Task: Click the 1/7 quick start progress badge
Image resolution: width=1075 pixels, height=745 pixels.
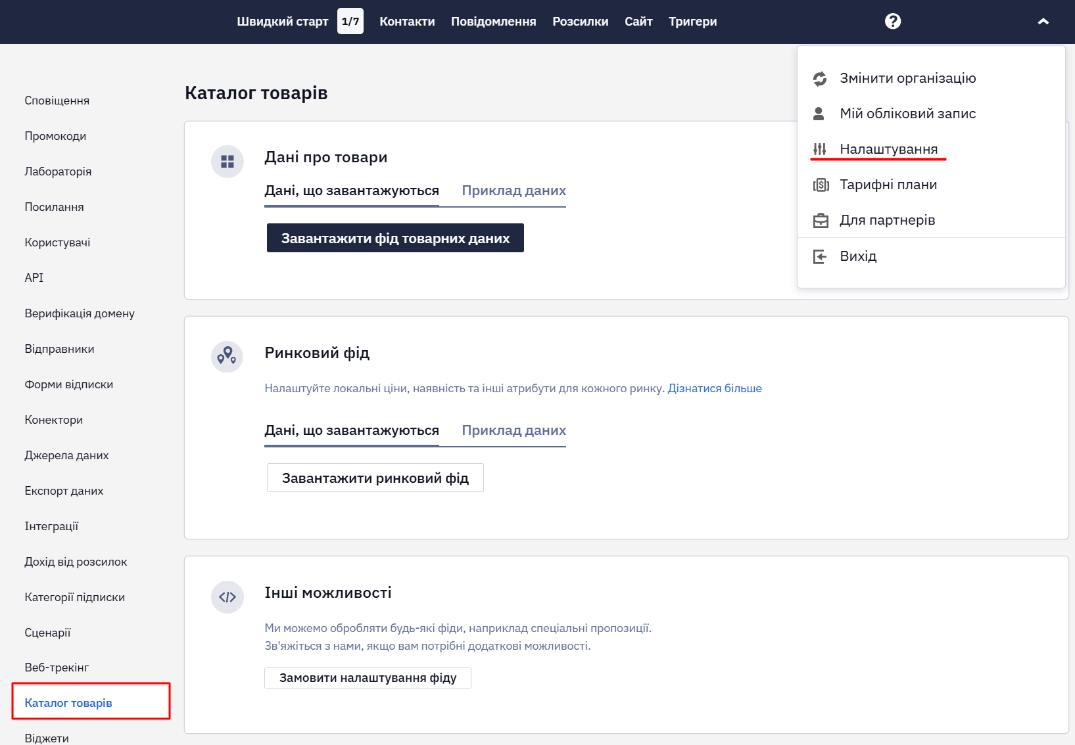Action: (350, 21)
